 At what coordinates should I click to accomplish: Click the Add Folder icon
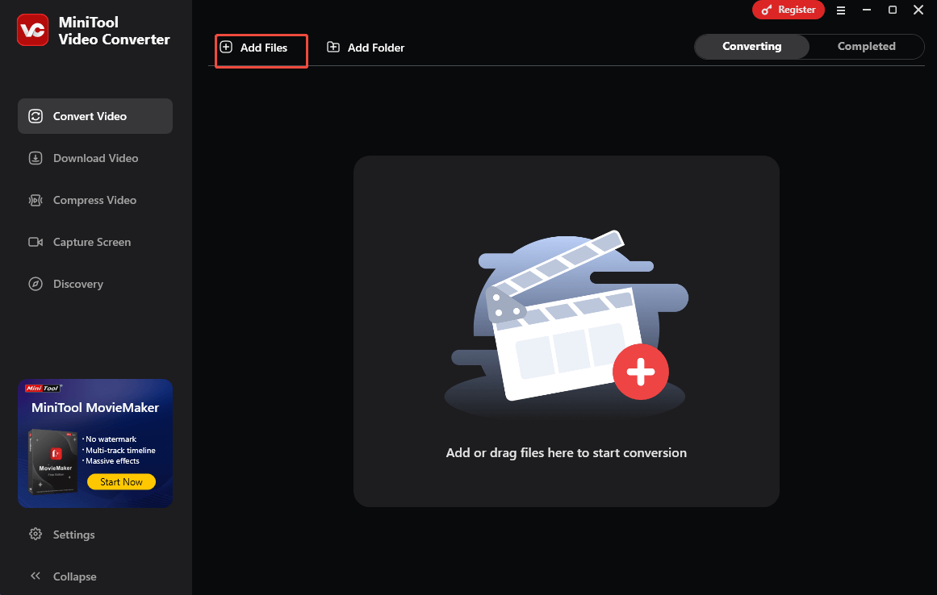point(333,47)
